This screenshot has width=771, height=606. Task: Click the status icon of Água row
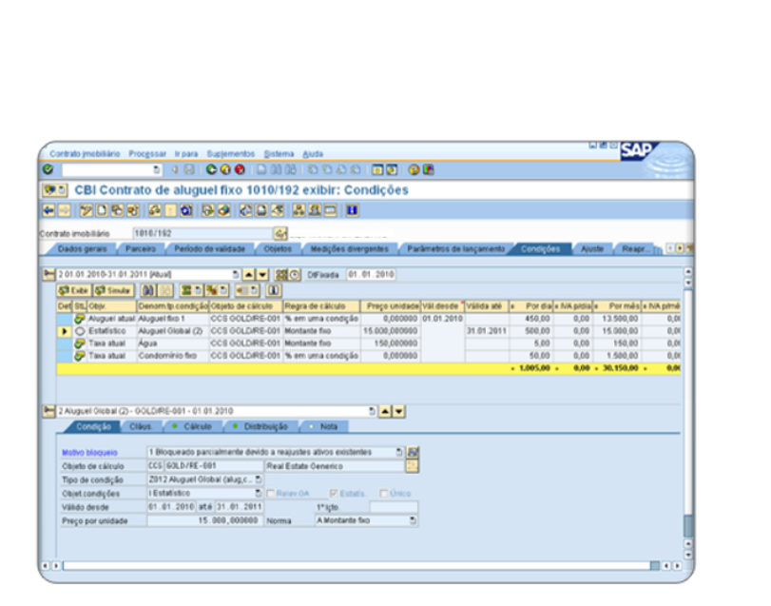80,343
